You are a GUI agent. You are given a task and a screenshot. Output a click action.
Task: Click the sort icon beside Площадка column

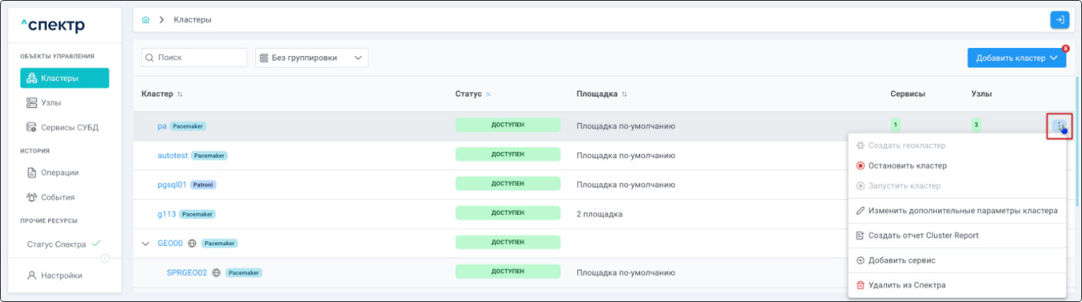[x=624, y=95]
